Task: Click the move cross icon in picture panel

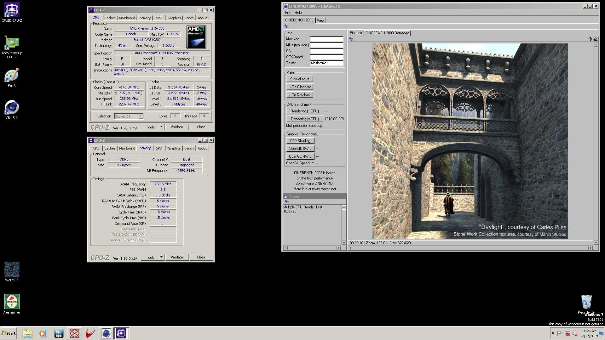Action: coord(590,39)
